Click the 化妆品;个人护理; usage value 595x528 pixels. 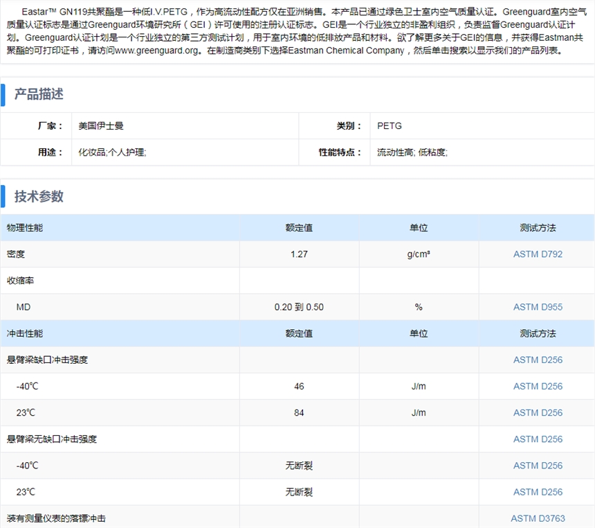(x=112, y=152)
